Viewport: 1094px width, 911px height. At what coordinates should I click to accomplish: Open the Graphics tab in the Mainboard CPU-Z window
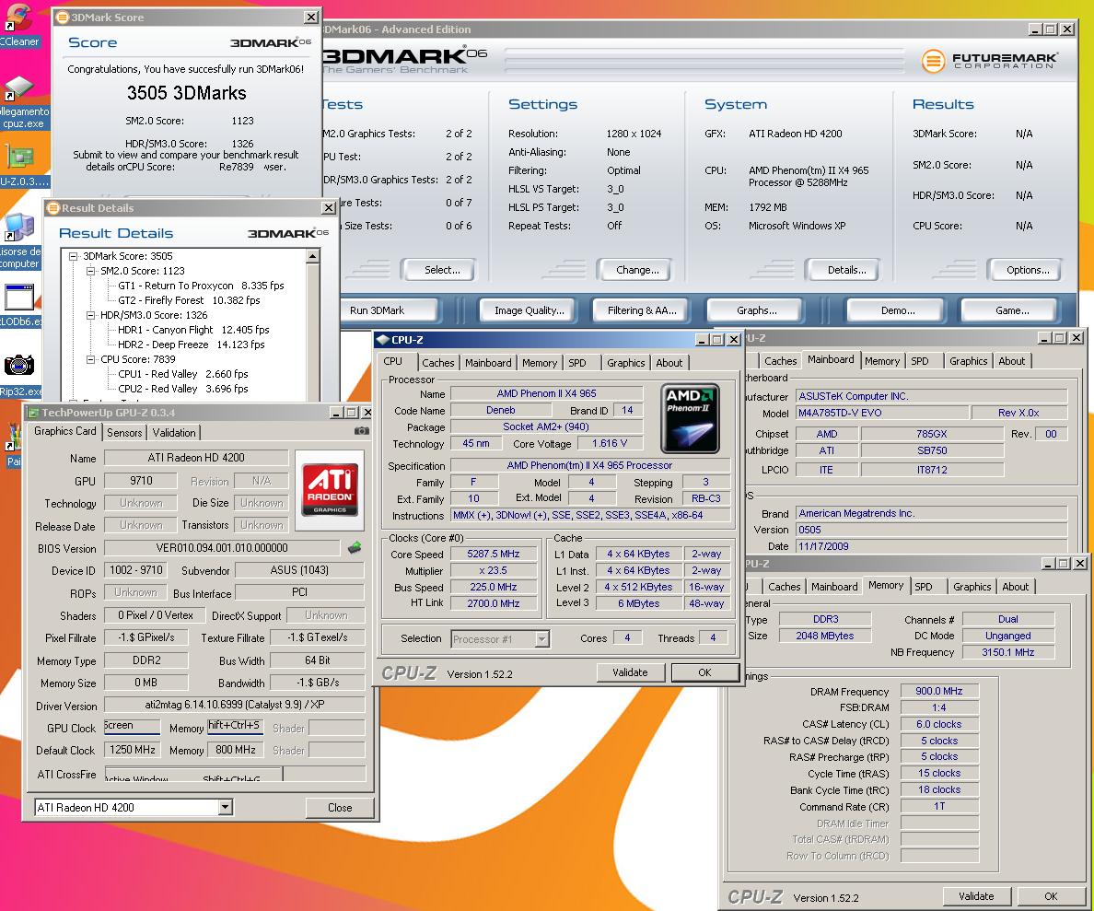click(969, 362)
